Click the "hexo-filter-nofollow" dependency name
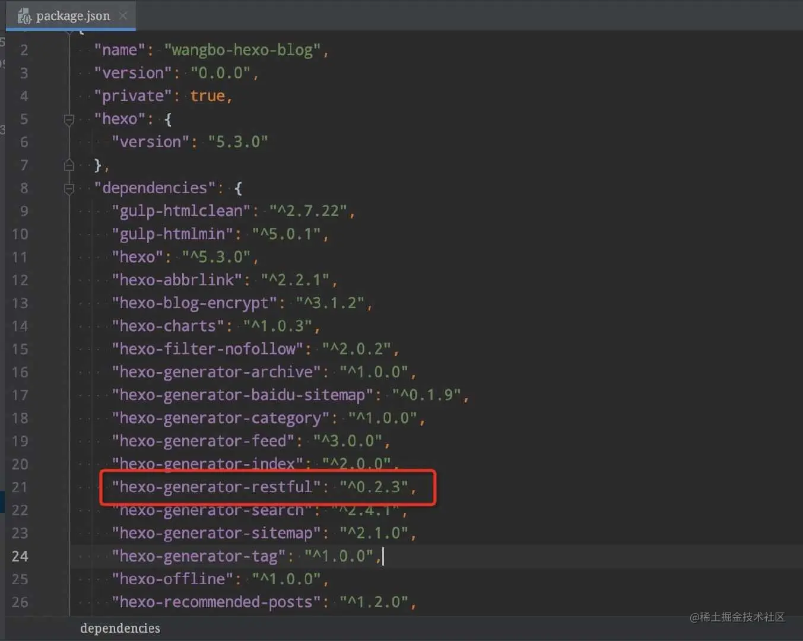 pos(207,349)
